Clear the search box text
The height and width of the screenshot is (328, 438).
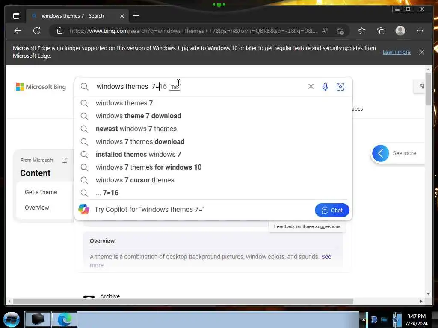click(311, 86)
